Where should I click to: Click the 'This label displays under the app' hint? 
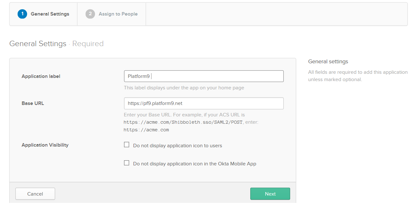(x=184, y=88)
